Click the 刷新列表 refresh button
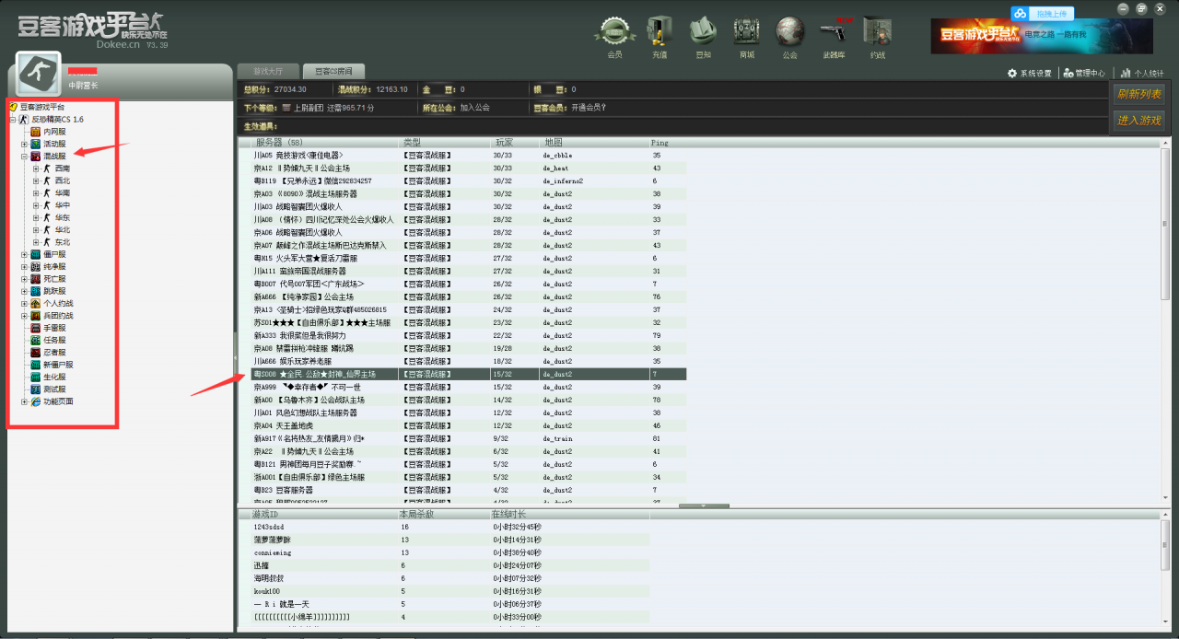The height and width of the screenshot is (639, 1179). [x=1139, y=94]
